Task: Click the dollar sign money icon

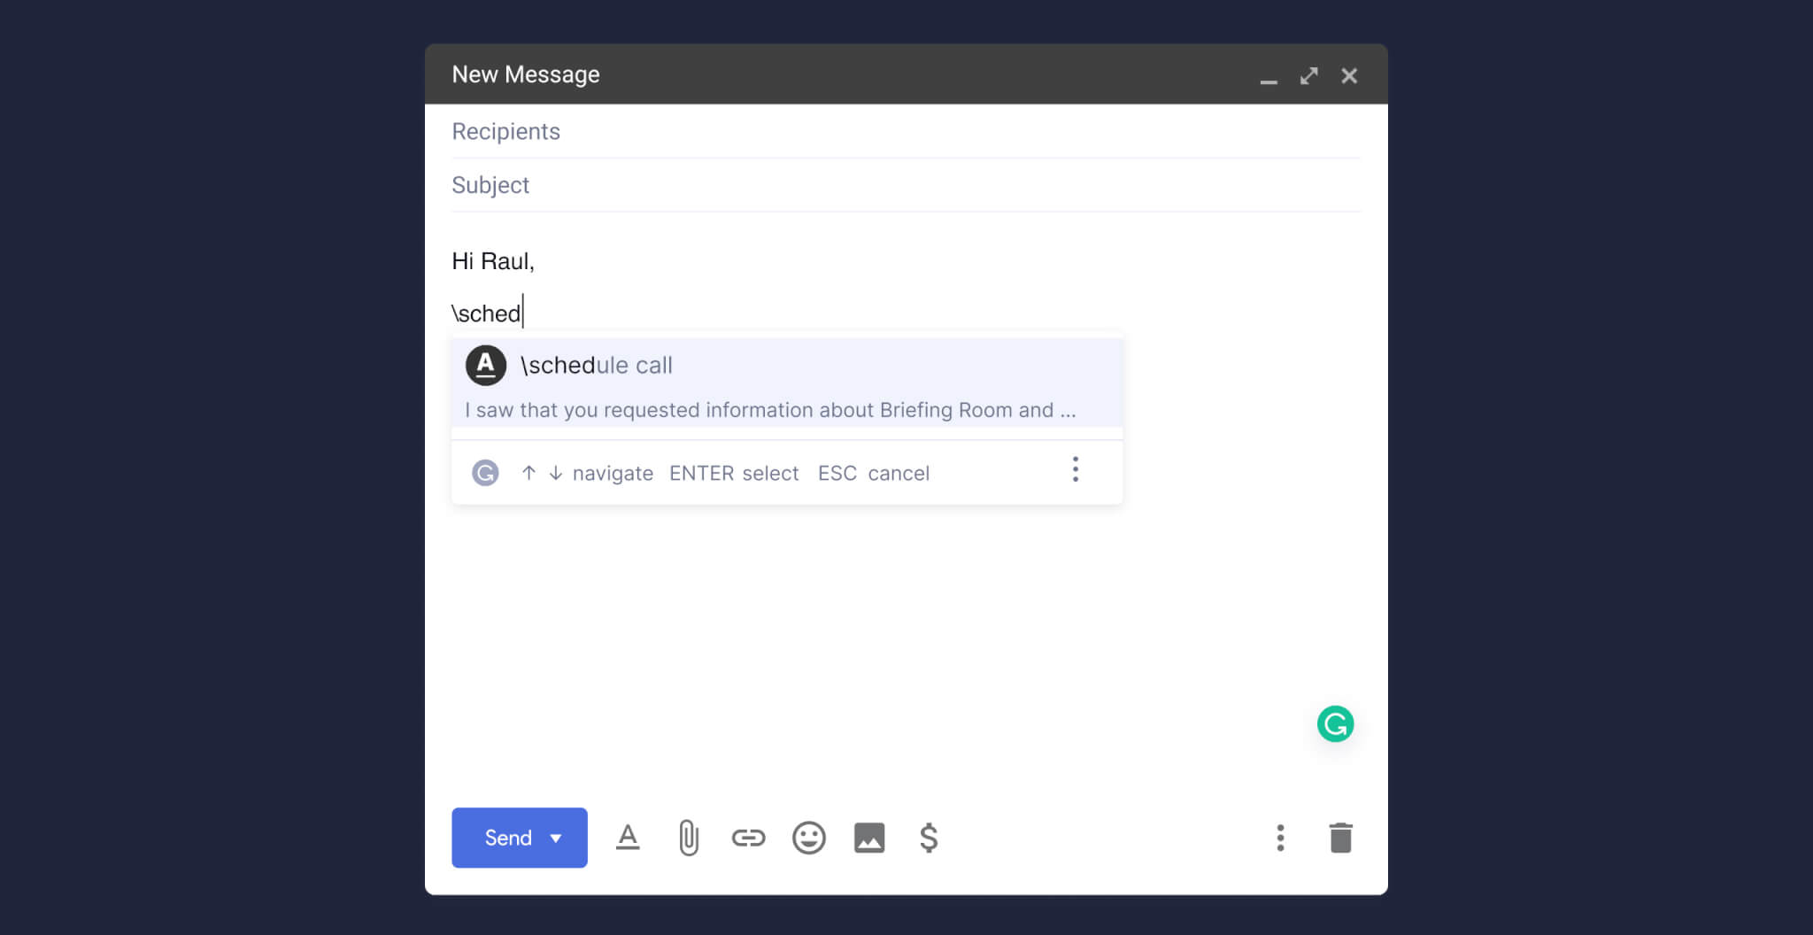Action: click(x=929, y=837)
